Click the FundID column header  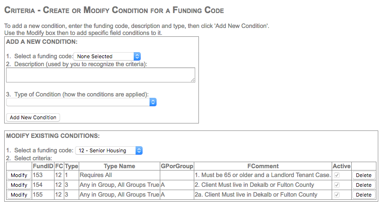pos(43,166)
